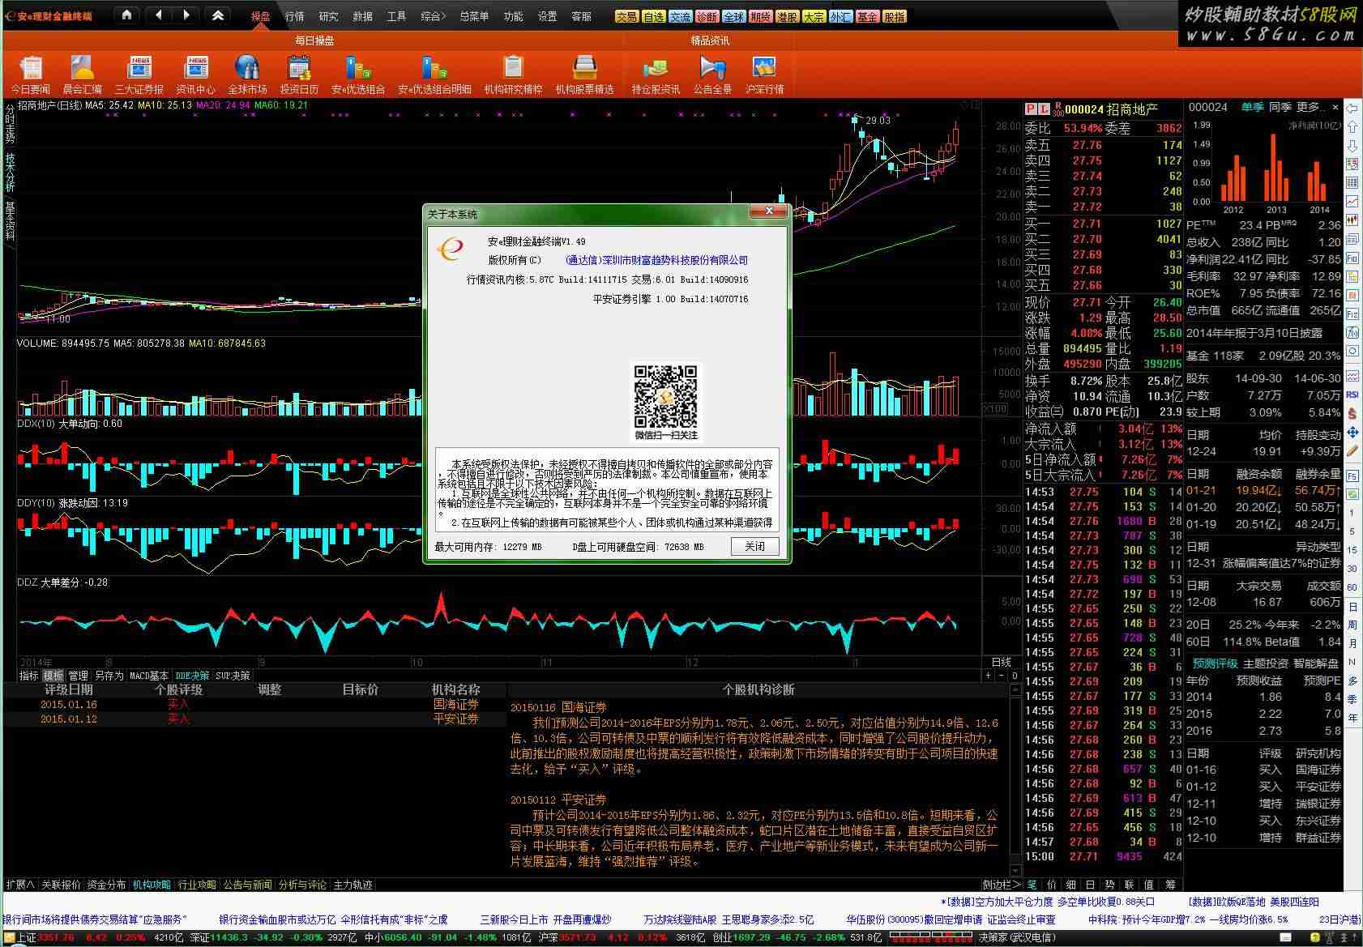The image size is (1363, 947).
Task: Select the 2015.01.16 国海证券 rating row
Action: coord(254,705)
